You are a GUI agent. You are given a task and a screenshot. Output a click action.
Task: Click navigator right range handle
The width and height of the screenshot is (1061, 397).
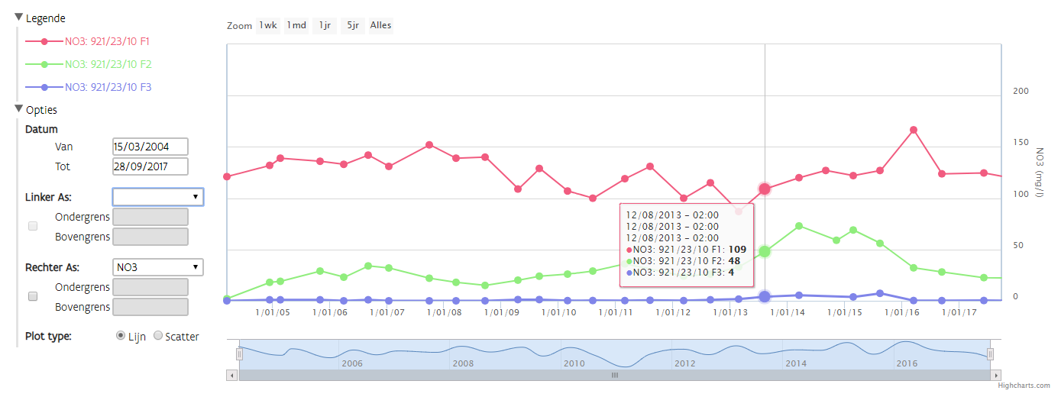pyautogui.click(x=991, y=354)
